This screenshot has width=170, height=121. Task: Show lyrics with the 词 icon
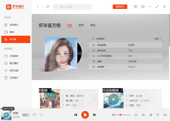(150, 115)
